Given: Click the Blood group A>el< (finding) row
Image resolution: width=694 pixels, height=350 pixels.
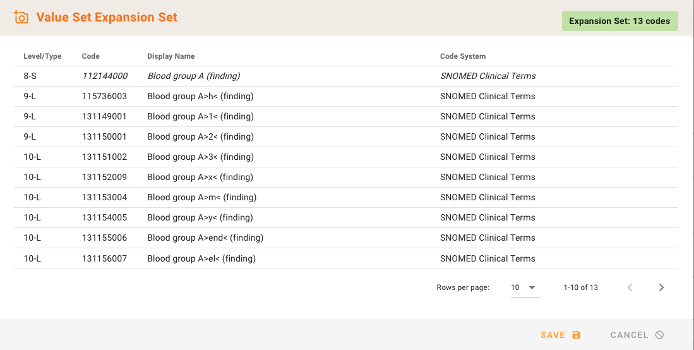Looking at the screenshot, I should pos(201,258).
